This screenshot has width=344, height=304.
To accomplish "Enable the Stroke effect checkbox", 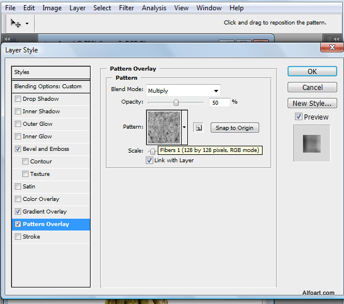I will 18,237.
